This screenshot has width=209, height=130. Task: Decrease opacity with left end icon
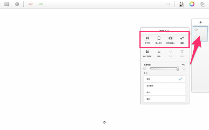145,69
